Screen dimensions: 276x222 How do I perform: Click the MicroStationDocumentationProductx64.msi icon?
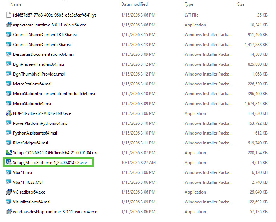(9, 94)
